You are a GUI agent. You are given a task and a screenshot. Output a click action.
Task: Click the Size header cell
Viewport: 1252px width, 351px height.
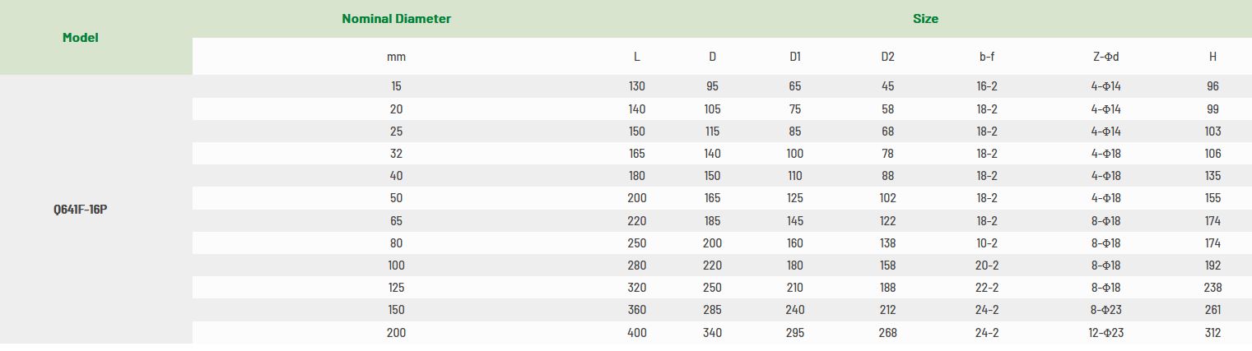[x=925, y=19]
